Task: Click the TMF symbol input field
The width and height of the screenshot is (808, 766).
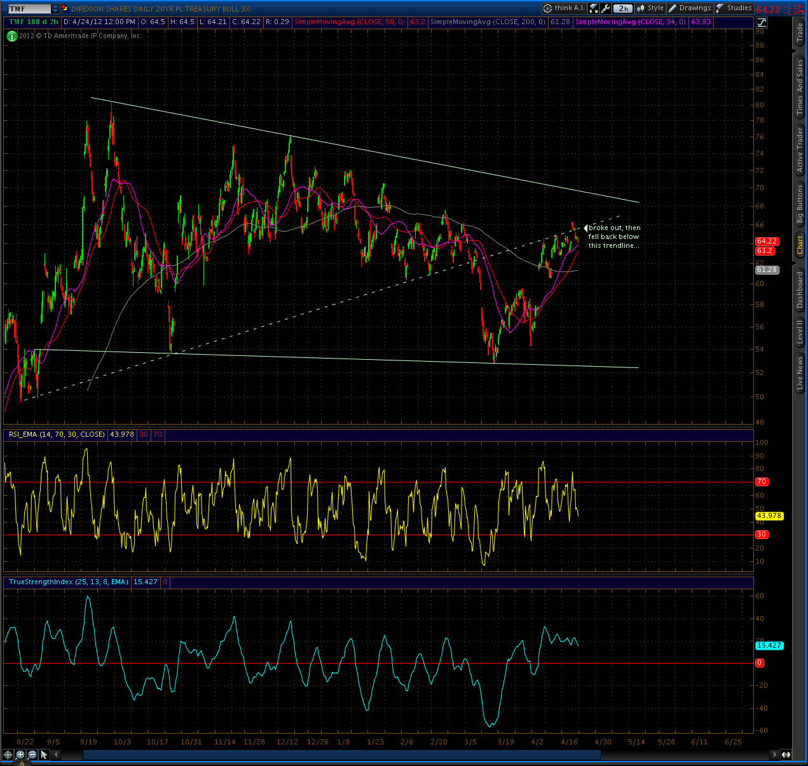Action: [29, 9]
